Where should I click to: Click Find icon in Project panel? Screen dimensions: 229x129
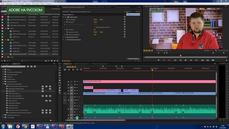tap(49, 61)
